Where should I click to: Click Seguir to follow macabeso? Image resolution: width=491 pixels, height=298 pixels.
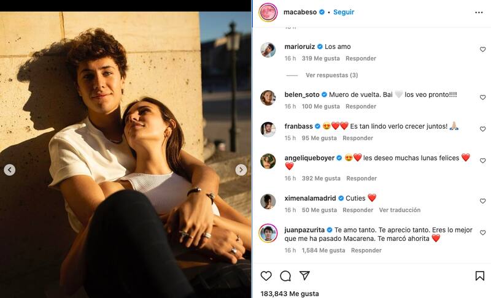coord(344,12)
